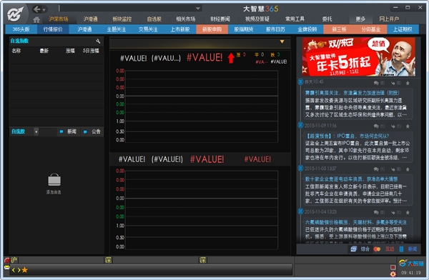Click the wrench icon in 自选指数 panel

(x=98, y=41)
